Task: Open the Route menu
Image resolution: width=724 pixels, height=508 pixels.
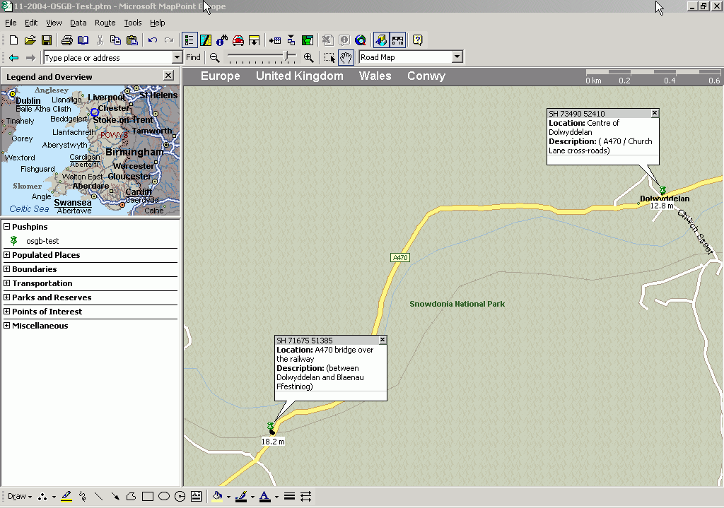Action: pyautogui.click(x=105, y=23)
